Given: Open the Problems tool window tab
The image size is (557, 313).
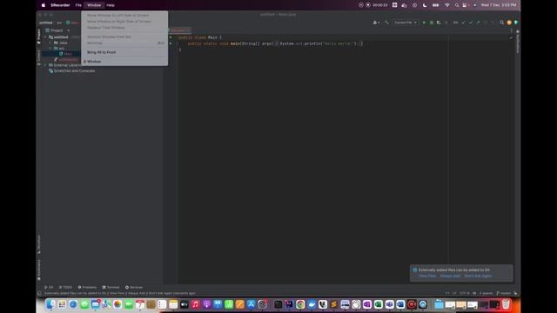Looking at the screenshot, I should [87, 288].
